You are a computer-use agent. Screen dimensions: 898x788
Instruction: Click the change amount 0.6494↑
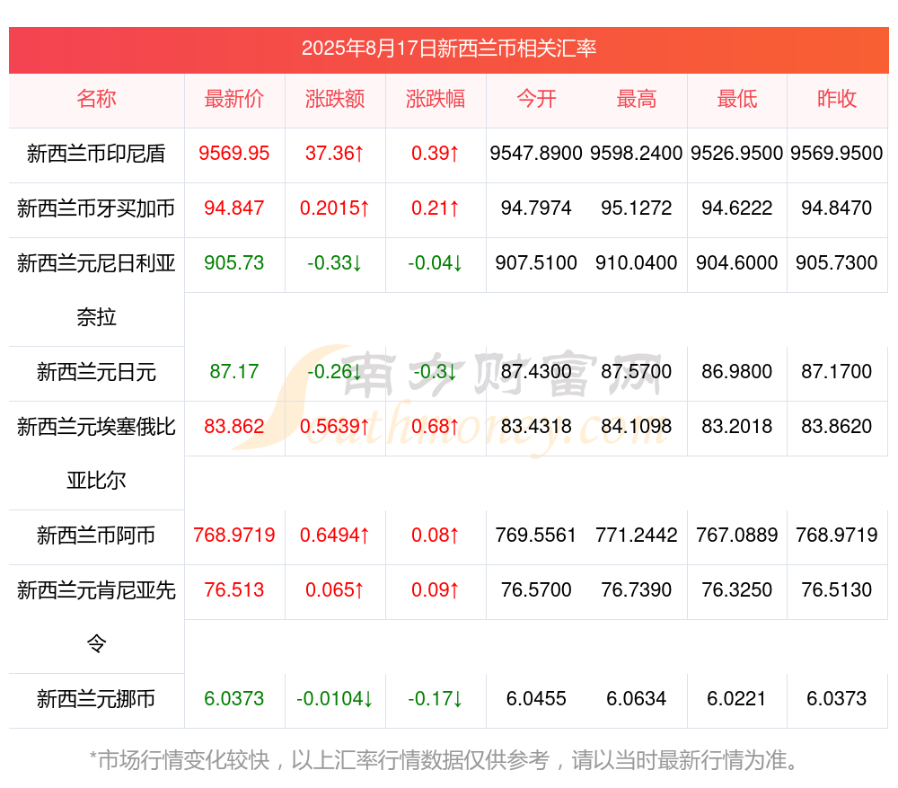(x=335, y=535)
